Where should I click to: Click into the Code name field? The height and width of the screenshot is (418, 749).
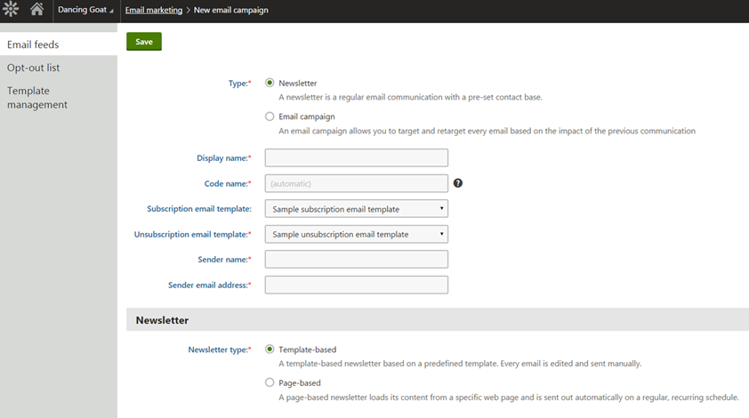[x=356, y=183]
